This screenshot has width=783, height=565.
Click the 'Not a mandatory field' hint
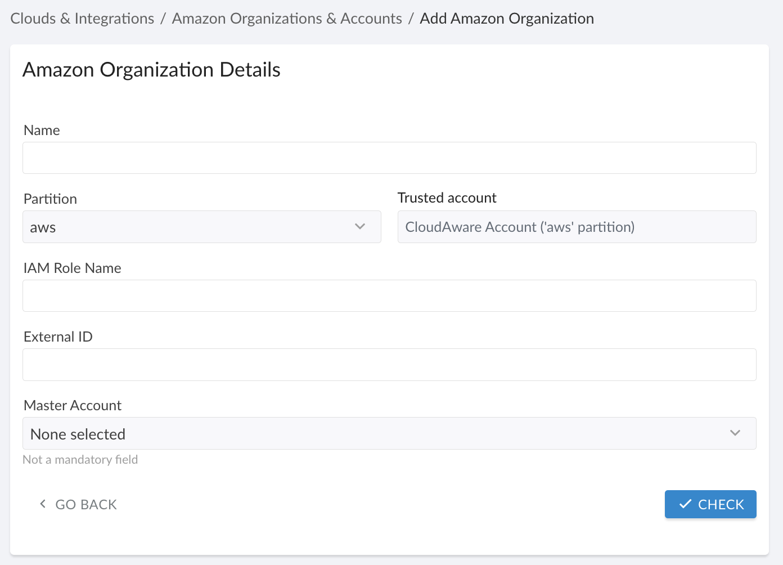[80, 460]
